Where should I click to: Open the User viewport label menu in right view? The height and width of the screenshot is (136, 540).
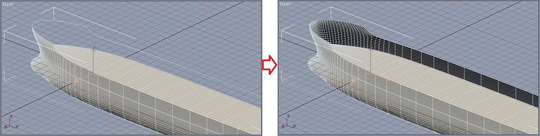click(x=285, y=4)
